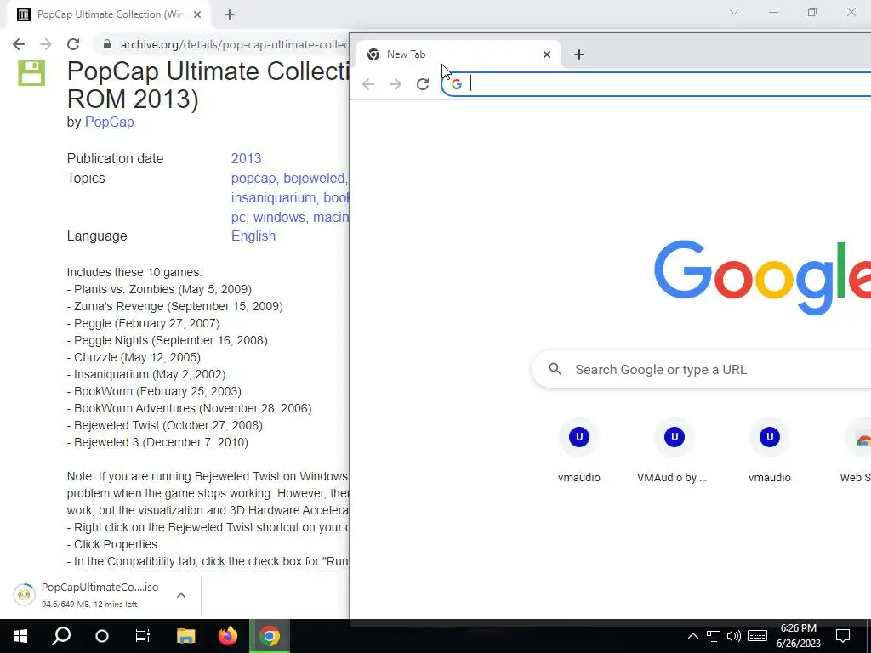
Task: Click the archive.org address bar URL
Action: click(233, 44)
